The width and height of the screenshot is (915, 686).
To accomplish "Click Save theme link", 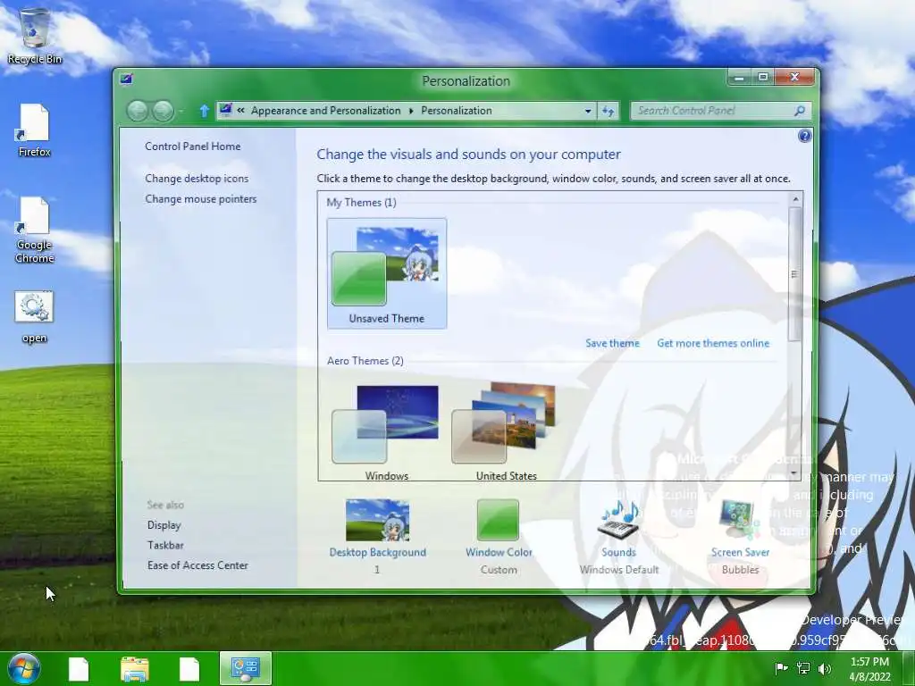I will (612, 343).
